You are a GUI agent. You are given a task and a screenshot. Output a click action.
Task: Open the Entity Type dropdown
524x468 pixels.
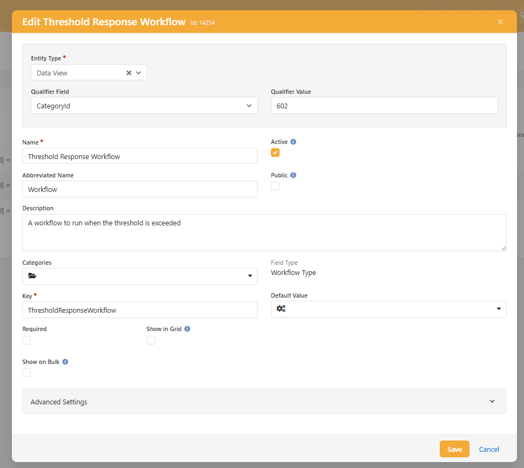point(139,73)
